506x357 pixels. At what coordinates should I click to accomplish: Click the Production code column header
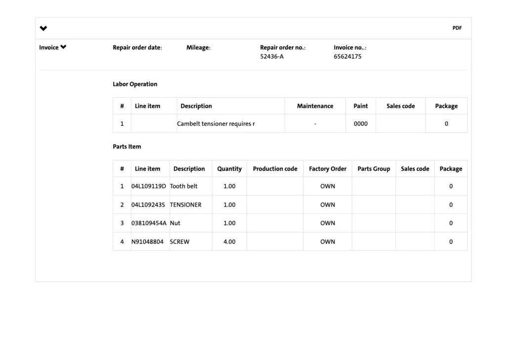click(x=275, y=169)
